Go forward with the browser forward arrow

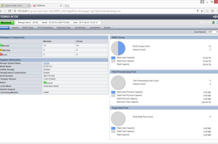point(5,11)
